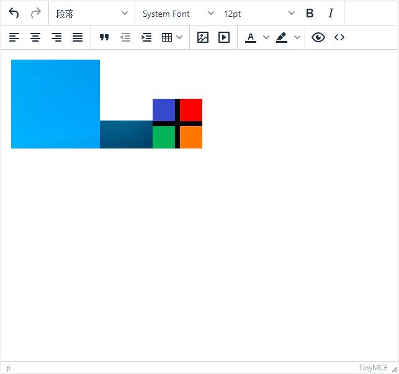Image resolution: width=399 pixels, height=374 pixels.
Task: Click the p element path in status bar
Action: coord(9,368)
